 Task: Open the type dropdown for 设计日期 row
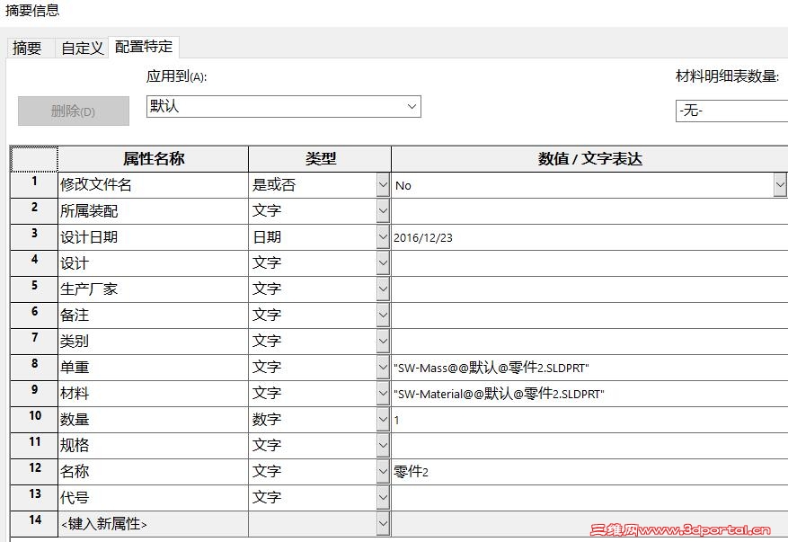[x=381, y=236]
